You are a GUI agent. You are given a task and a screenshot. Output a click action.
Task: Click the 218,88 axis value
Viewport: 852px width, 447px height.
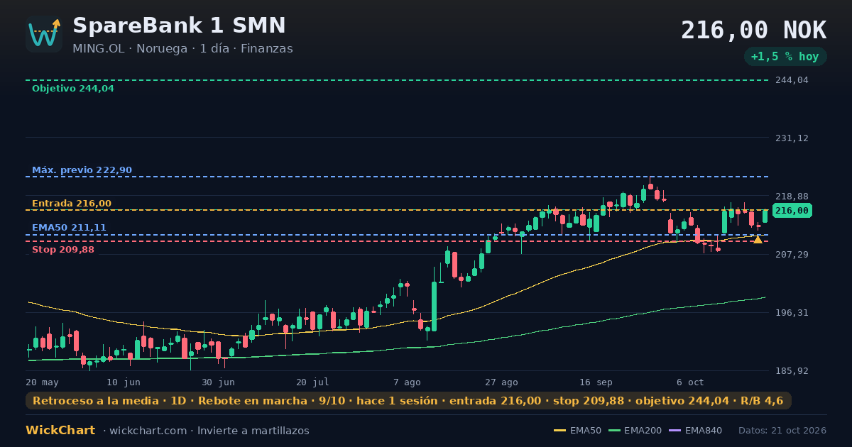pyautogui.click(x=793, y=197)
